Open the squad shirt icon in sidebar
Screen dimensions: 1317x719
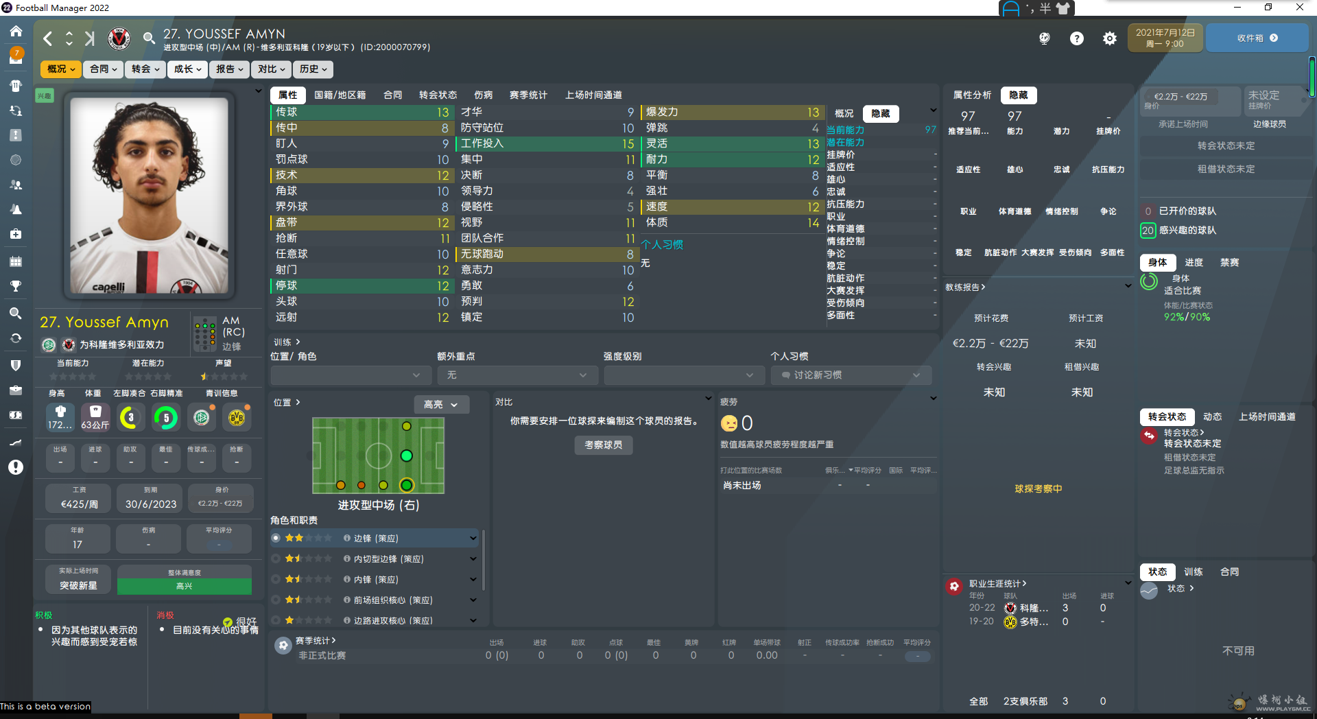pos(16,86)
